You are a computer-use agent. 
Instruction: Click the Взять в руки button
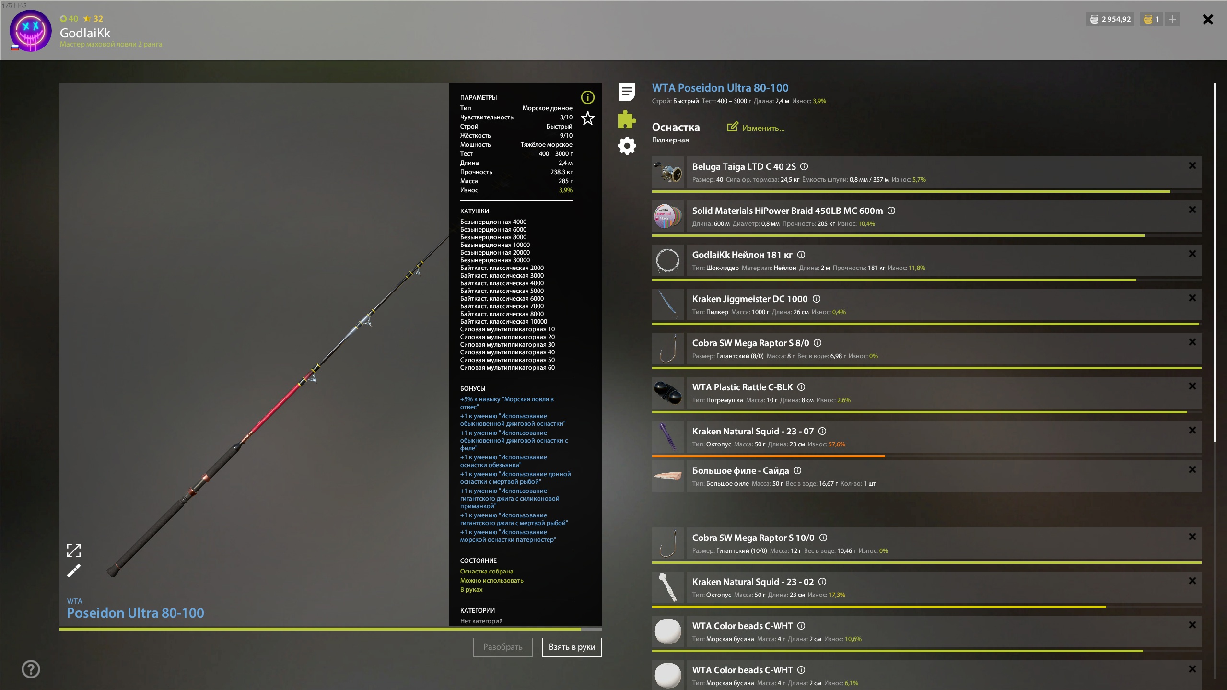572,647
